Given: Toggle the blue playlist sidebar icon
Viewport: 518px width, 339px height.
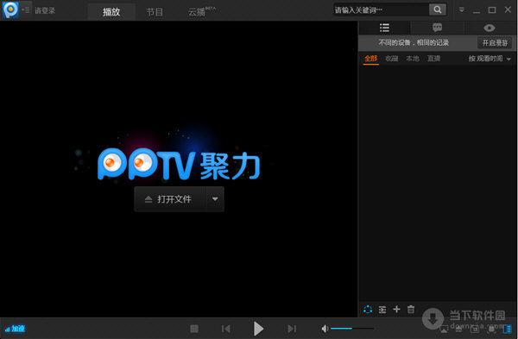Looking at the screenshot, I should pos(507,329).
